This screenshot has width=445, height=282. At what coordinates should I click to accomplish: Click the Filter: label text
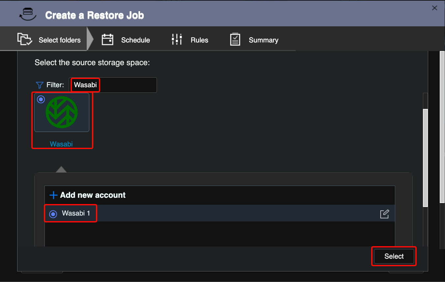55,85
